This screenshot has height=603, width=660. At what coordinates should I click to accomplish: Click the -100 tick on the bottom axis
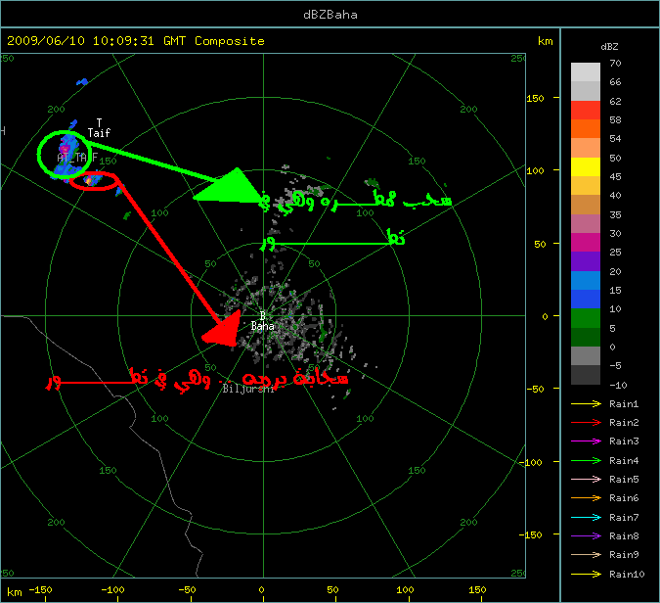coord(112,590)
